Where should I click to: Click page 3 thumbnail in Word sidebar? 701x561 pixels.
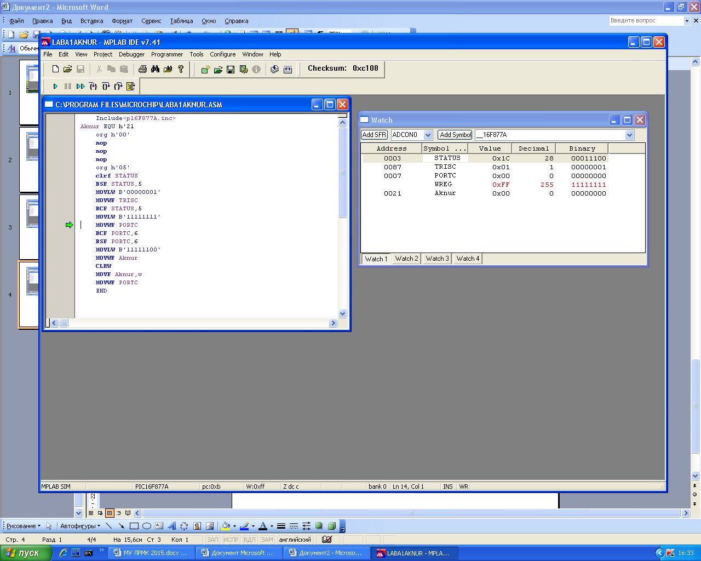pos(30,227)
